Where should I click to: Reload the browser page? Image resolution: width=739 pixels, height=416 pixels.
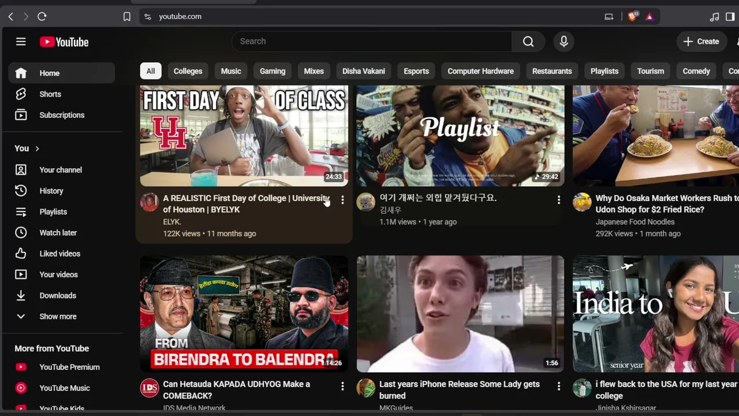(x=42, y=16)
